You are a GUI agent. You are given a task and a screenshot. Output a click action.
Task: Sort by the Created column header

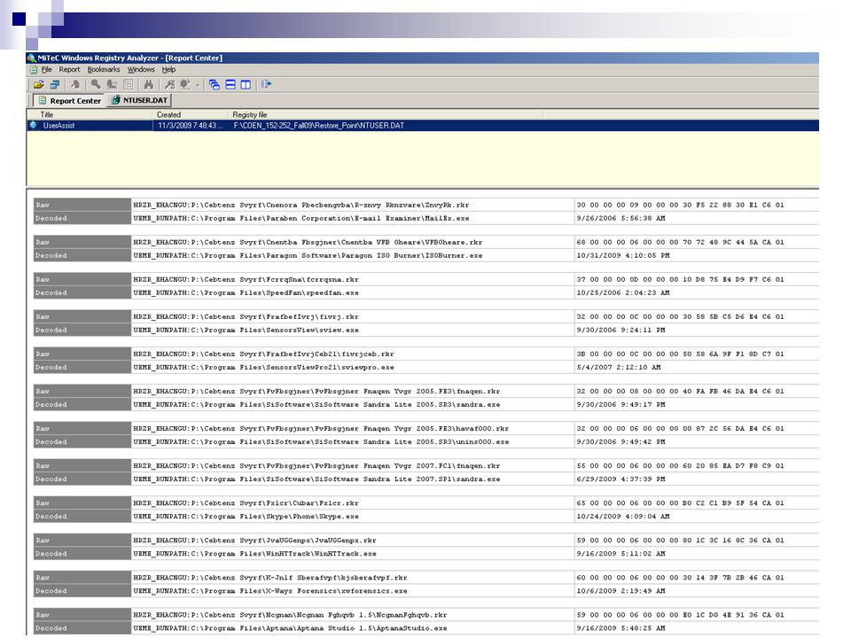191,115
